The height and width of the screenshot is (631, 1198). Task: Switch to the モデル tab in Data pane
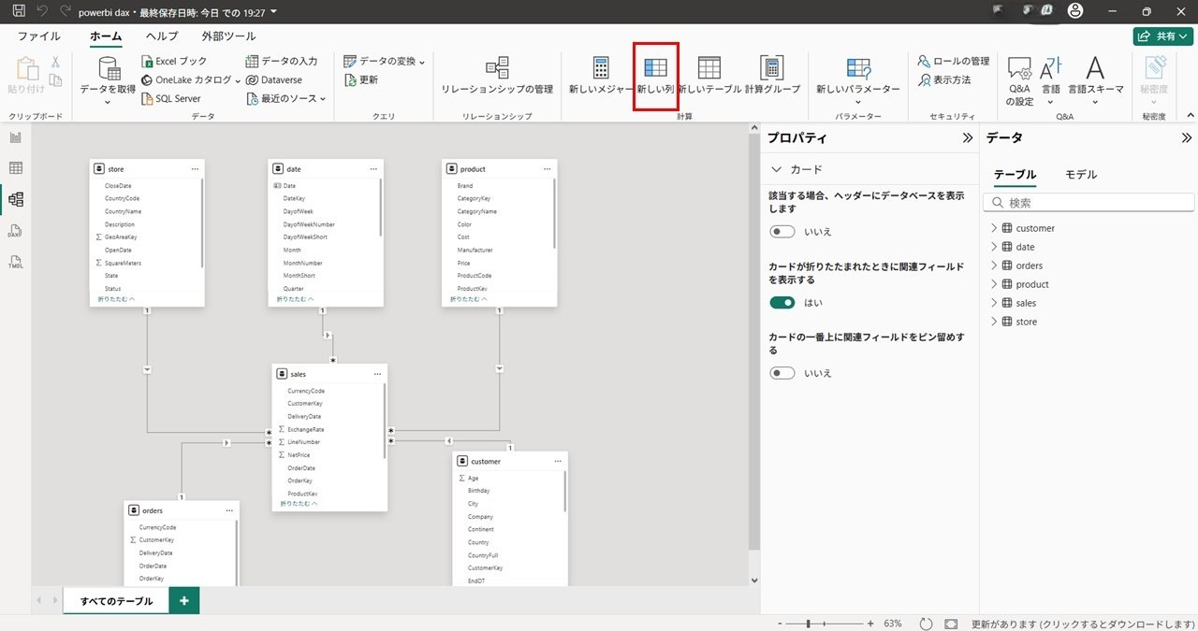pyautogui.click(x=1081, y=175)
